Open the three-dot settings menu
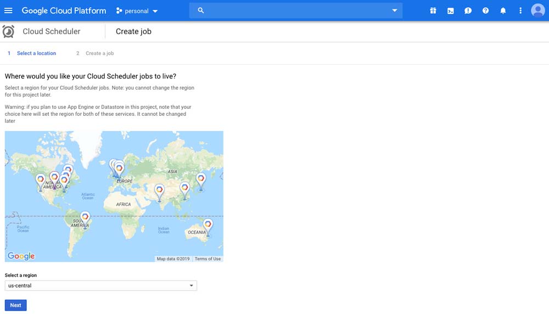 point(520,10)
